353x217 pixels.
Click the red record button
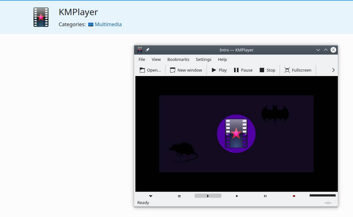(294, 196)
